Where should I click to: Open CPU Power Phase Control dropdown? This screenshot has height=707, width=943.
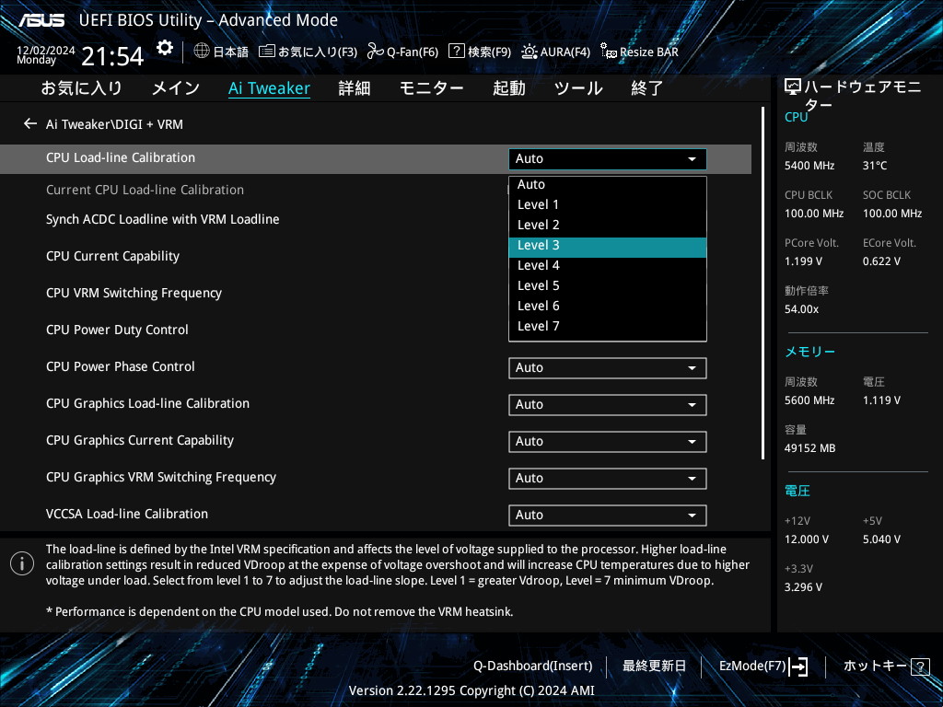[x=608, y=368]
